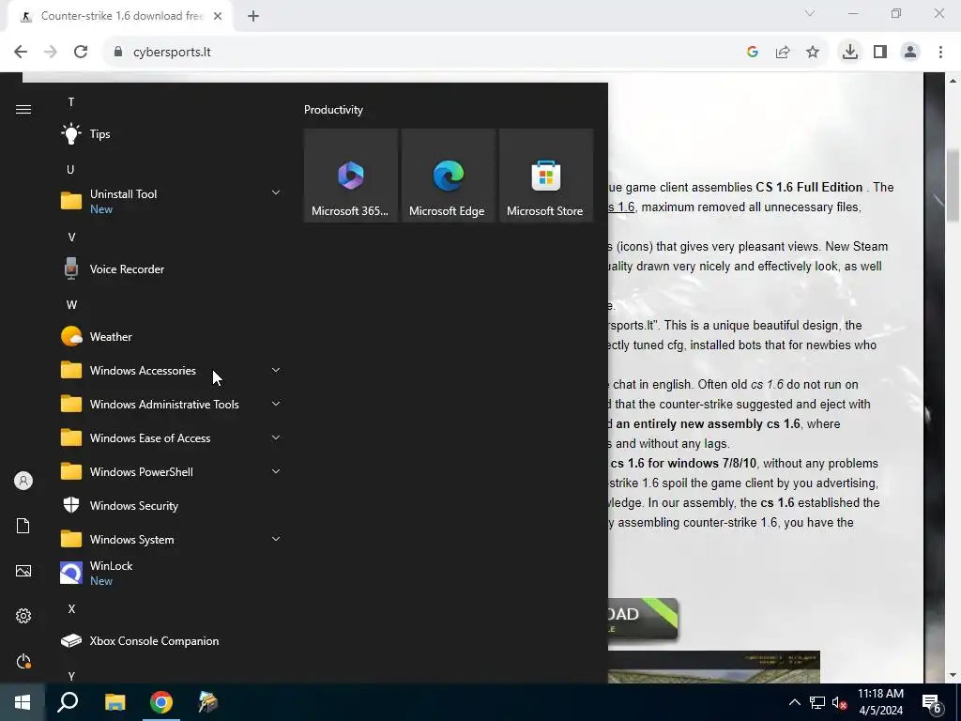Image resolution: width=961 pixels, height=721 pixels.
Task: Open Windows Security app
Action: (x=172, y=506)
